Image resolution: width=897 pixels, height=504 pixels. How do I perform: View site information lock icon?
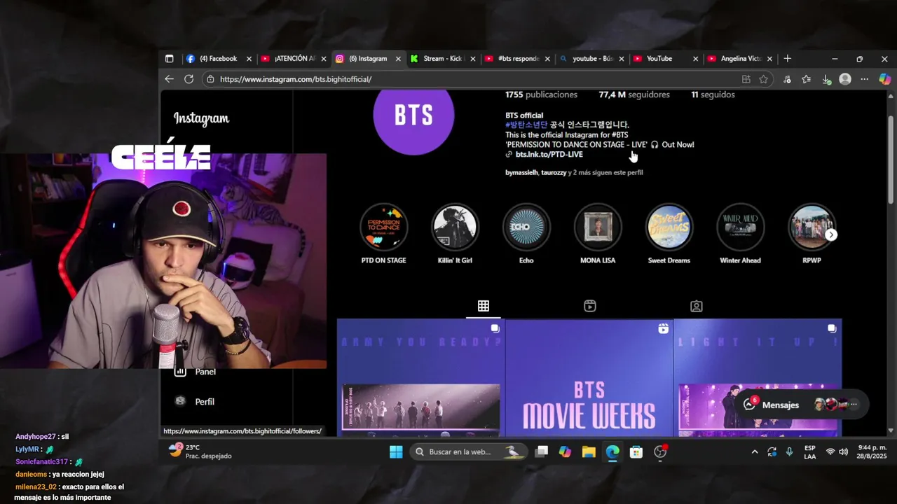[x=210, y=79]
